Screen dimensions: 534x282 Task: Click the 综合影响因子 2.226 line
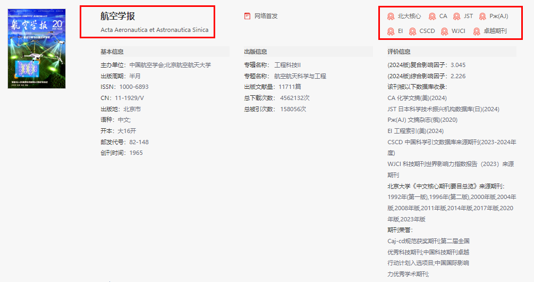point(426,76)
